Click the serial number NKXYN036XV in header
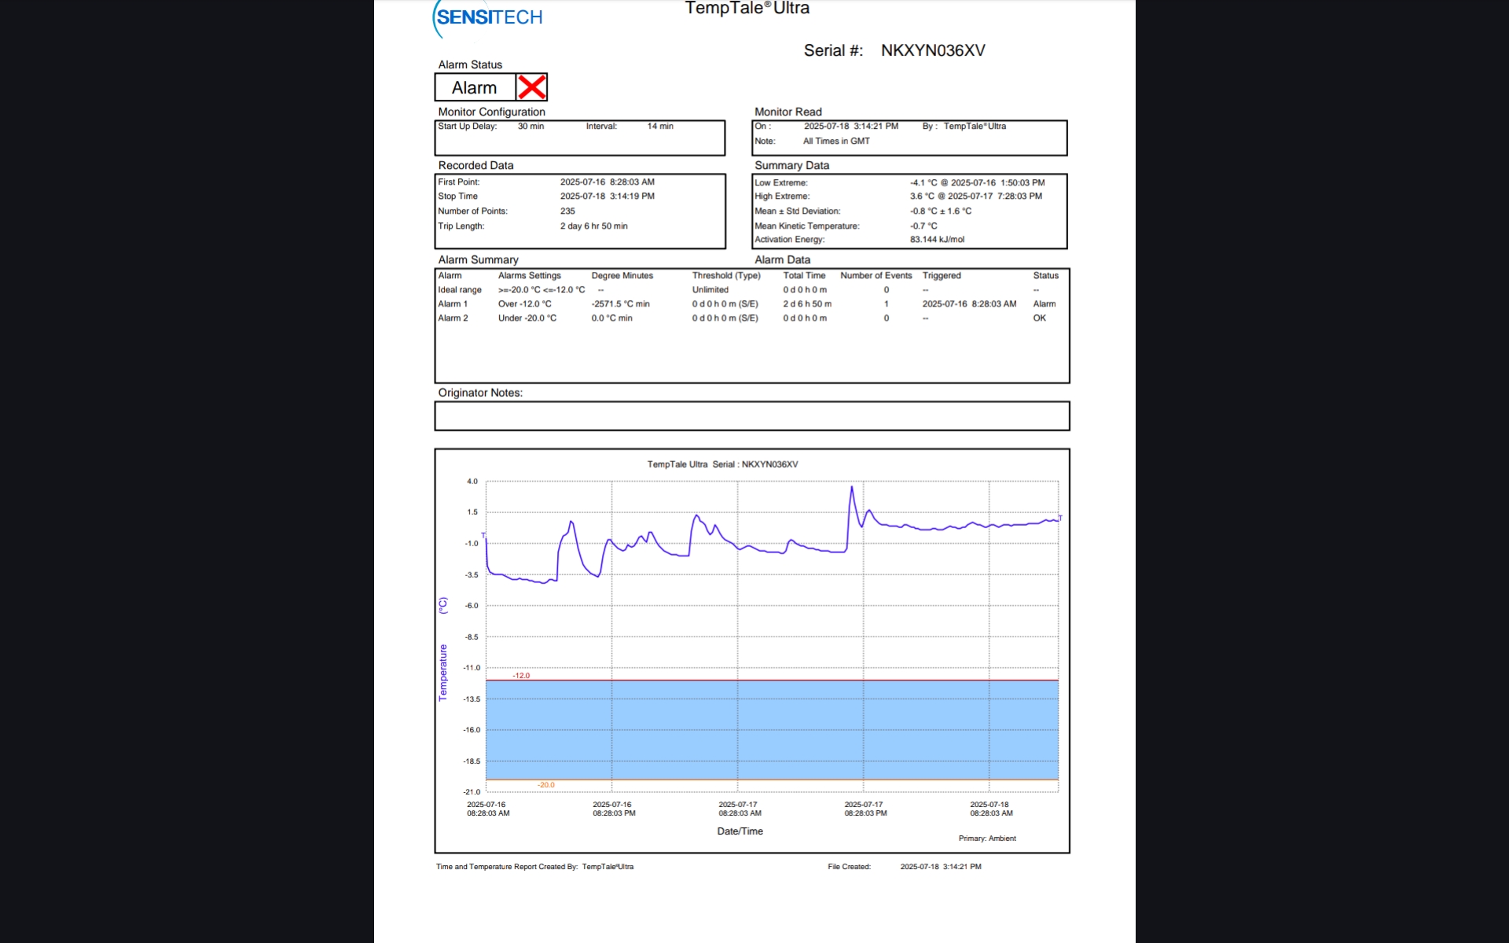1509x943 pixels. (x=932, y=50)
